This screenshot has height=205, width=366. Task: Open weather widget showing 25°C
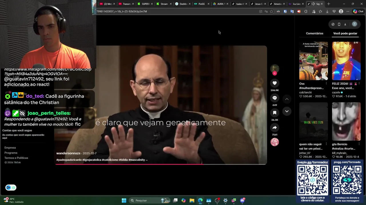(13, 200)
